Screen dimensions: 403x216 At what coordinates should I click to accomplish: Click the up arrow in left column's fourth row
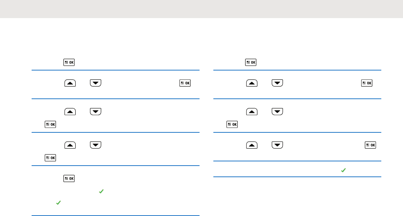click(70, 145)
